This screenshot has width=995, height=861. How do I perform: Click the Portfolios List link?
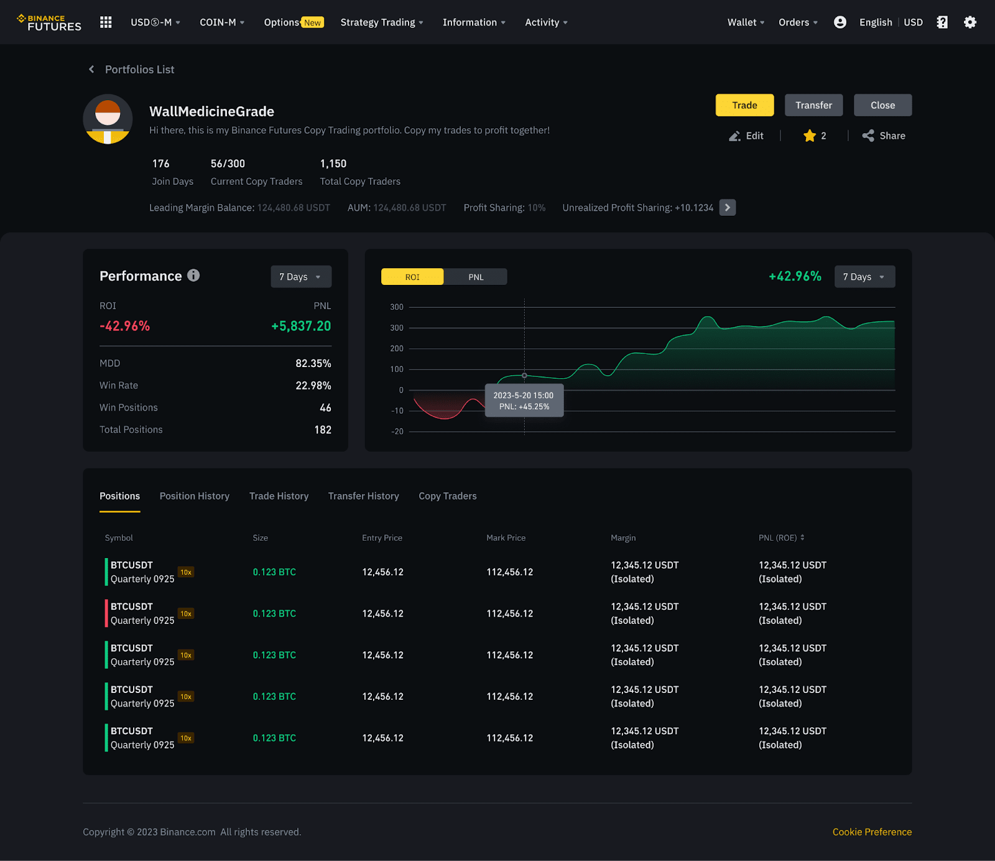139,69
